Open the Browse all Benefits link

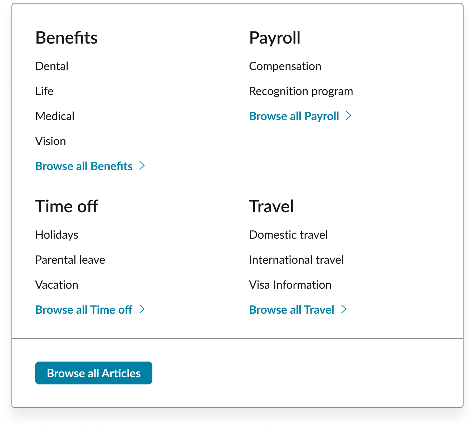[84, 166]
